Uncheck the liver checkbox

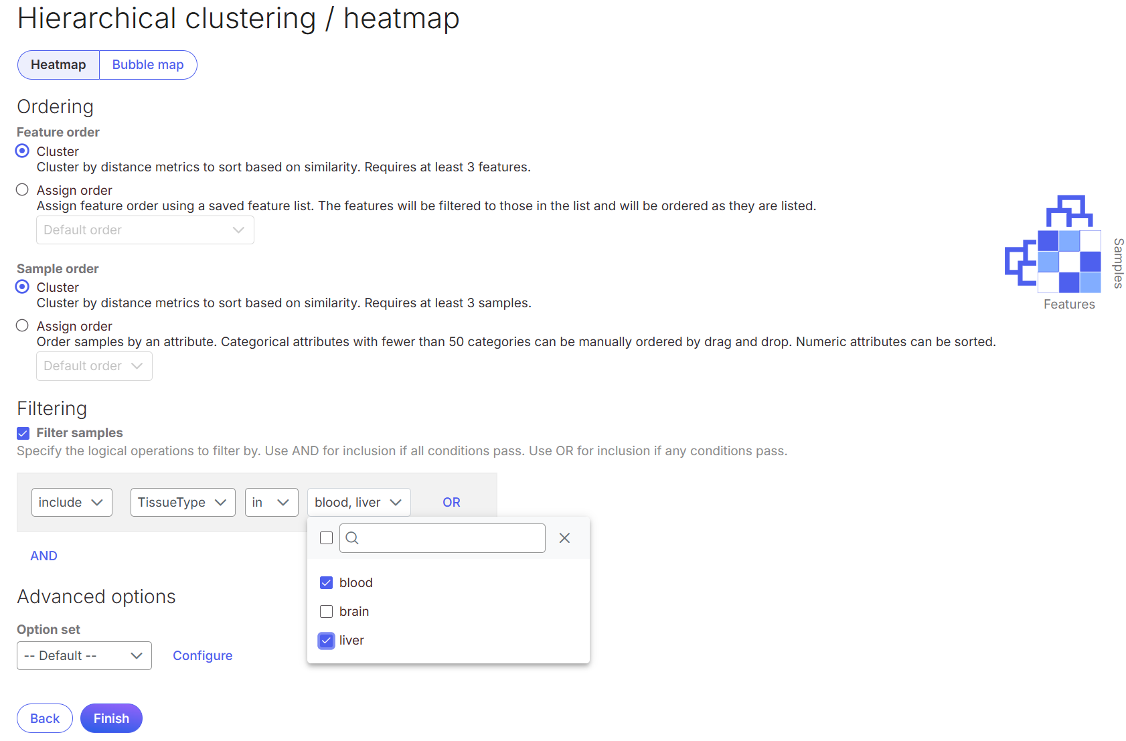326,641
